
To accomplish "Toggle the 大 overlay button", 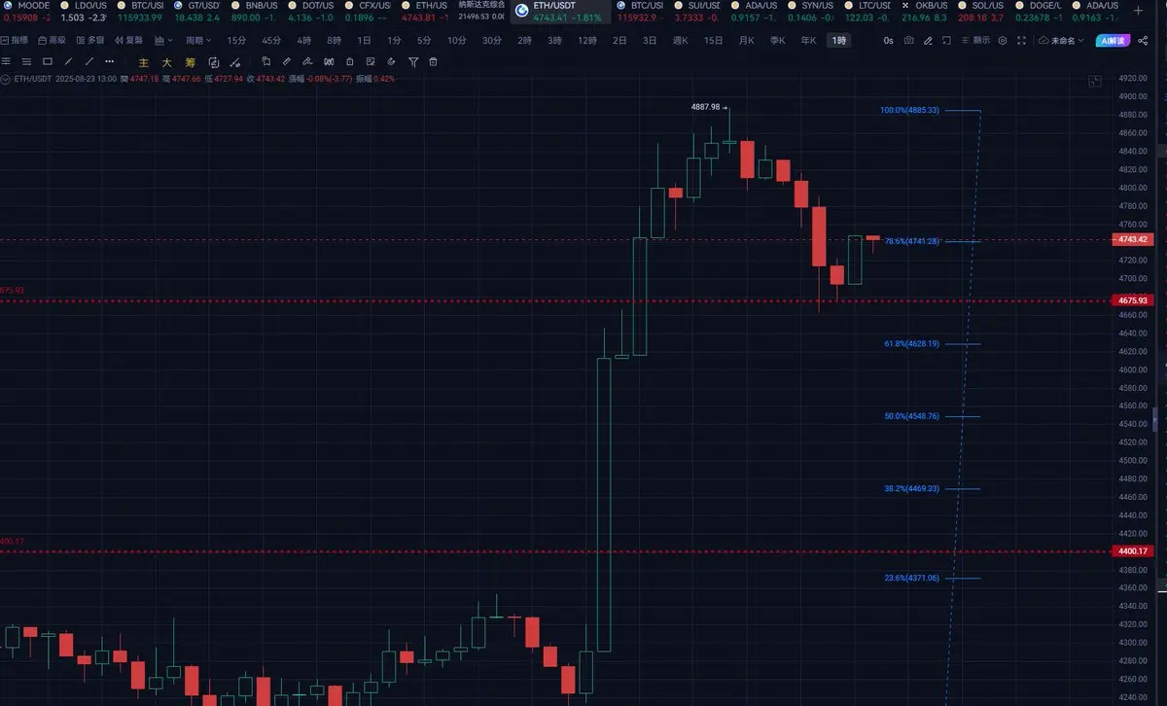I will tap(166, 62).
